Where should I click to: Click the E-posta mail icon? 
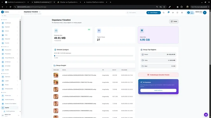[x=3, y=43]
